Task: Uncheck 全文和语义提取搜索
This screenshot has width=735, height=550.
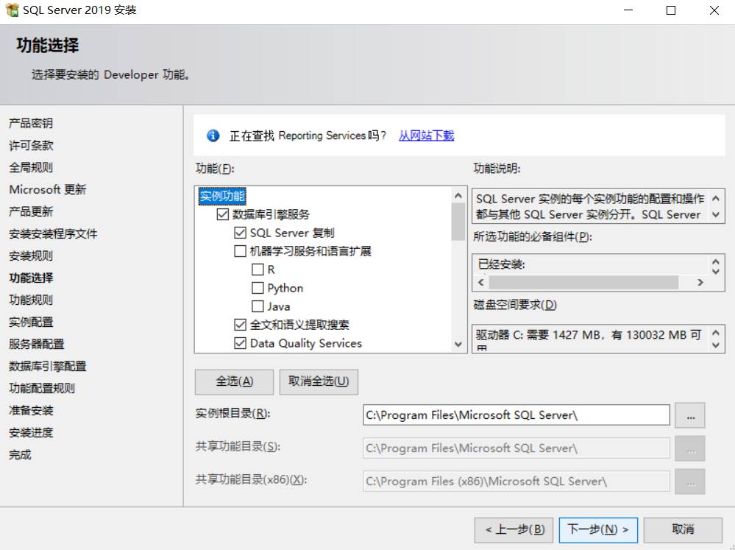Action: point(240,324)
